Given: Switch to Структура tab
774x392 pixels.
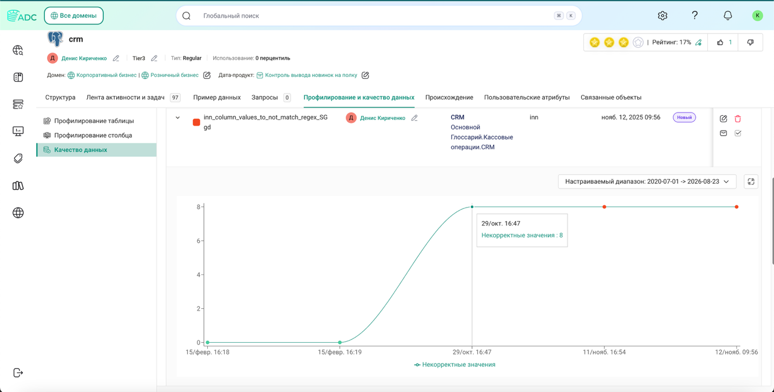Looking at the screenshot, I should coord(60,97).
